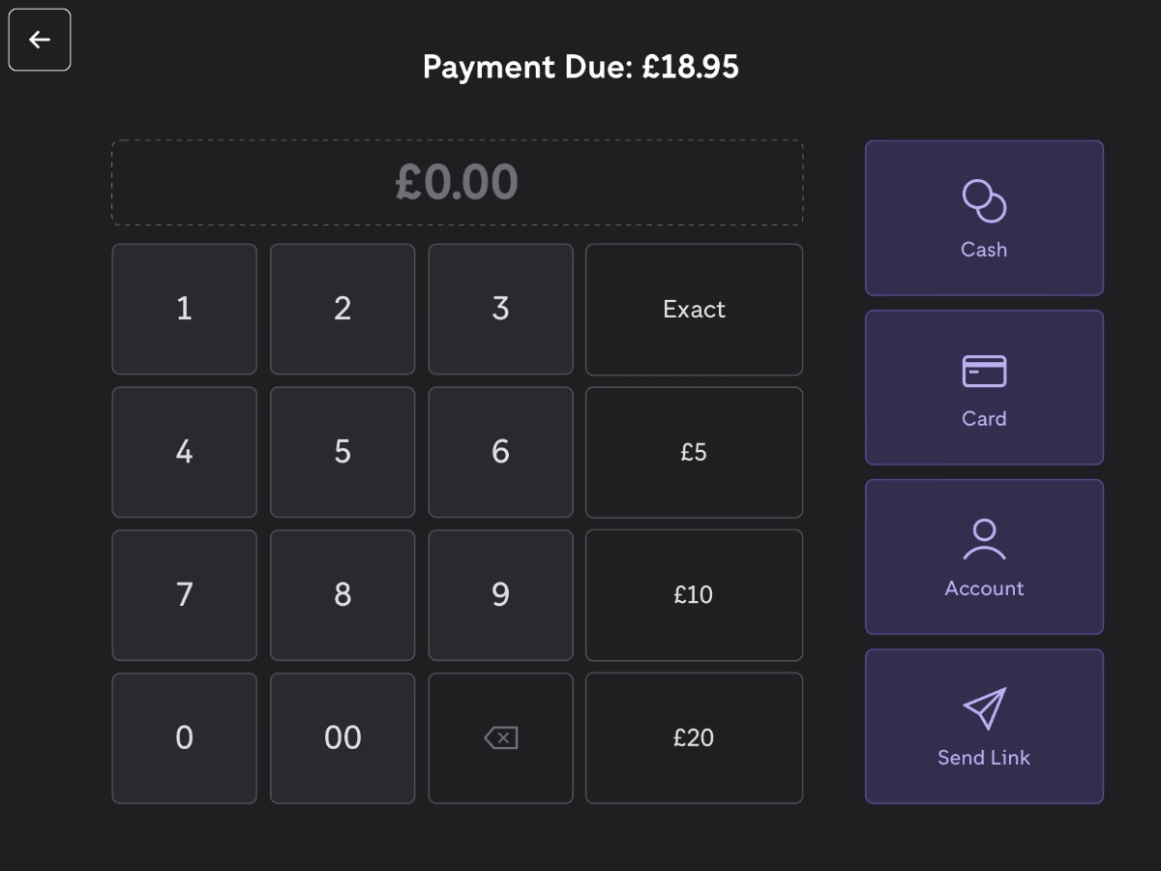This screenshot has width=1161, height=871.
Task: Choose the £10 quick tender button
Action: tap(694, 595)
